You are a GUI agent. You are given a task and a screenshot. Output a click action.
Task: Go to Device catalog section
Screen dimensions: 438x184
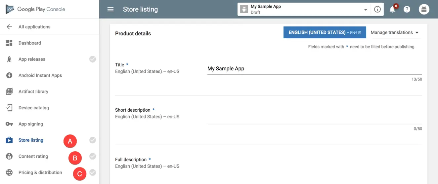(33, 108)
